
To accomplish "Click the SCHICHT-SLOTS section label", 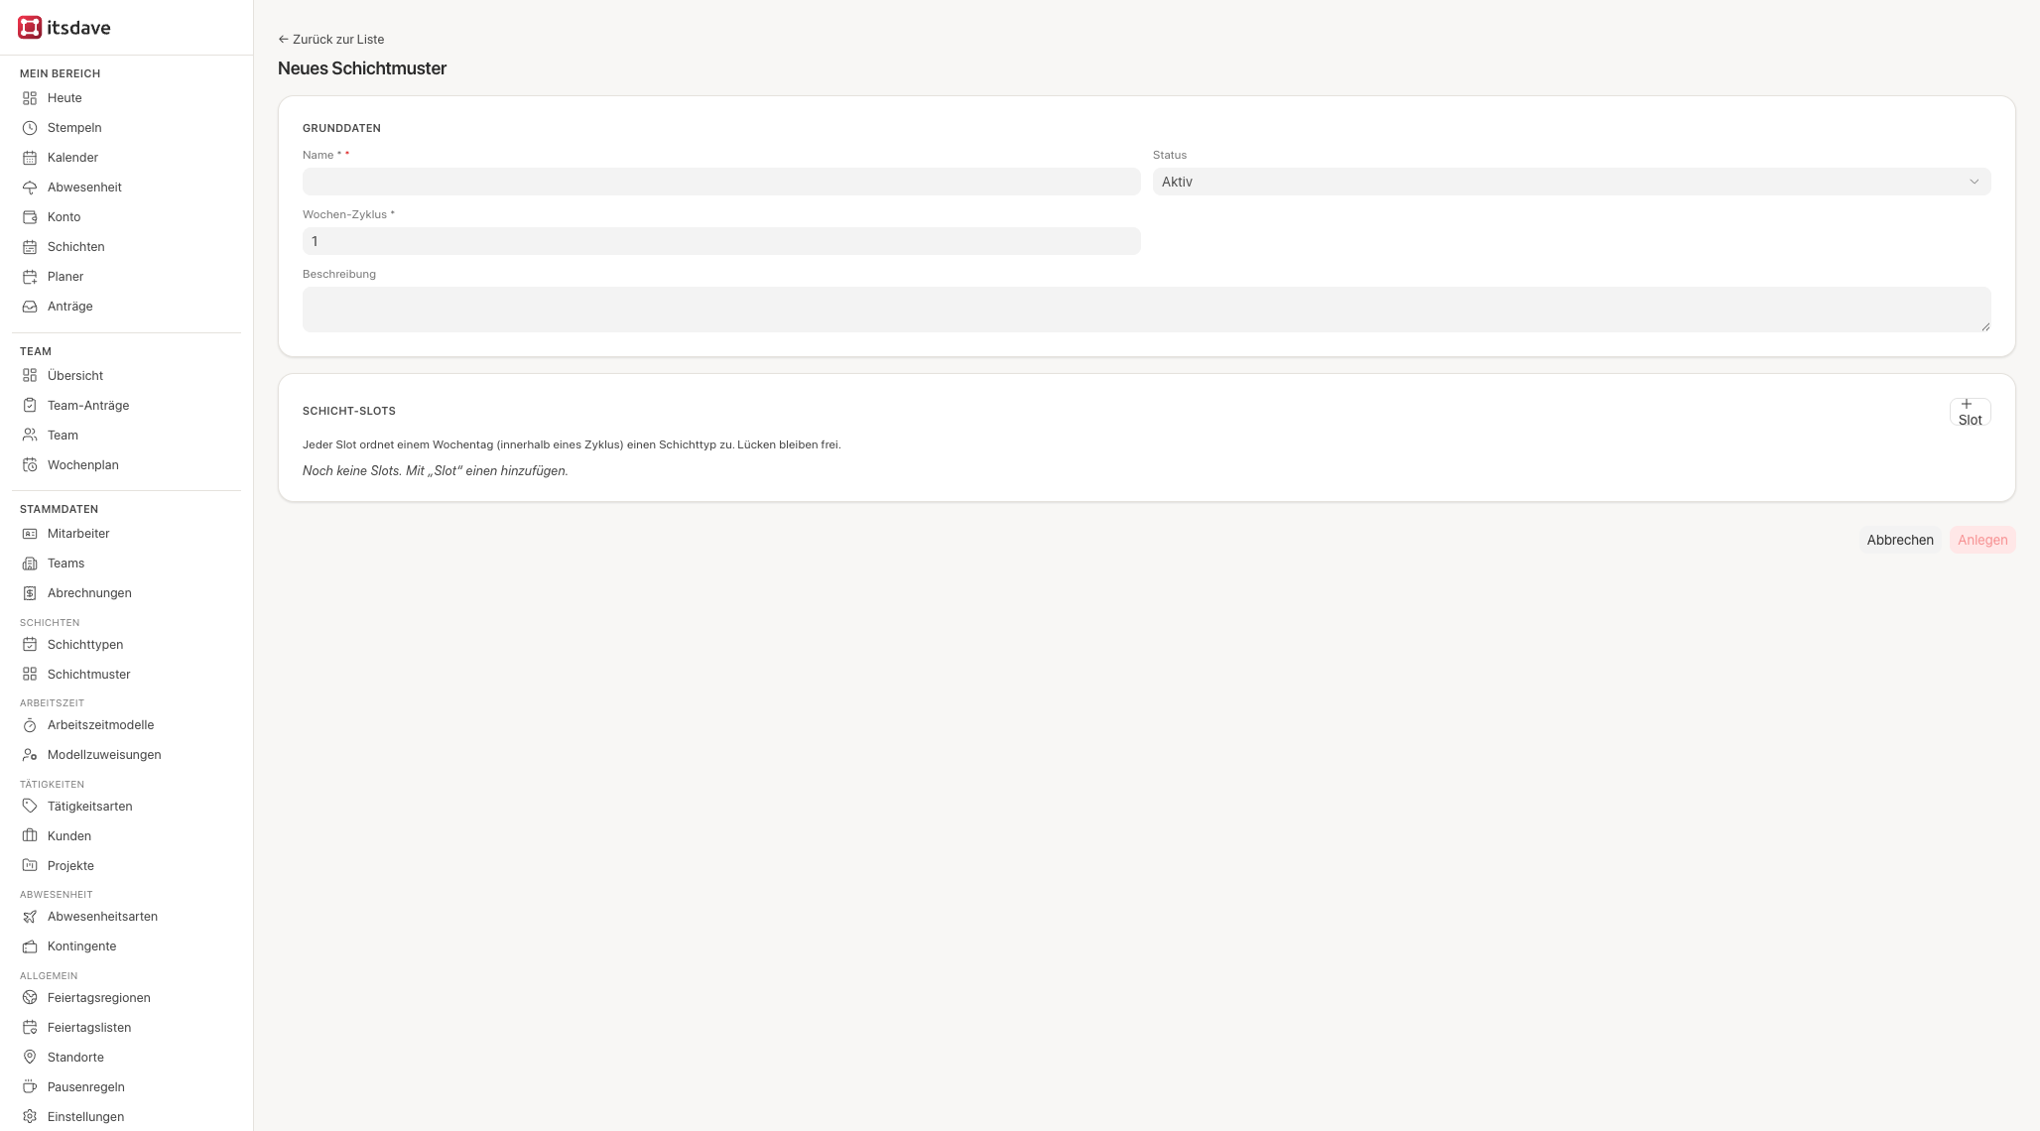I will [349, 412].
